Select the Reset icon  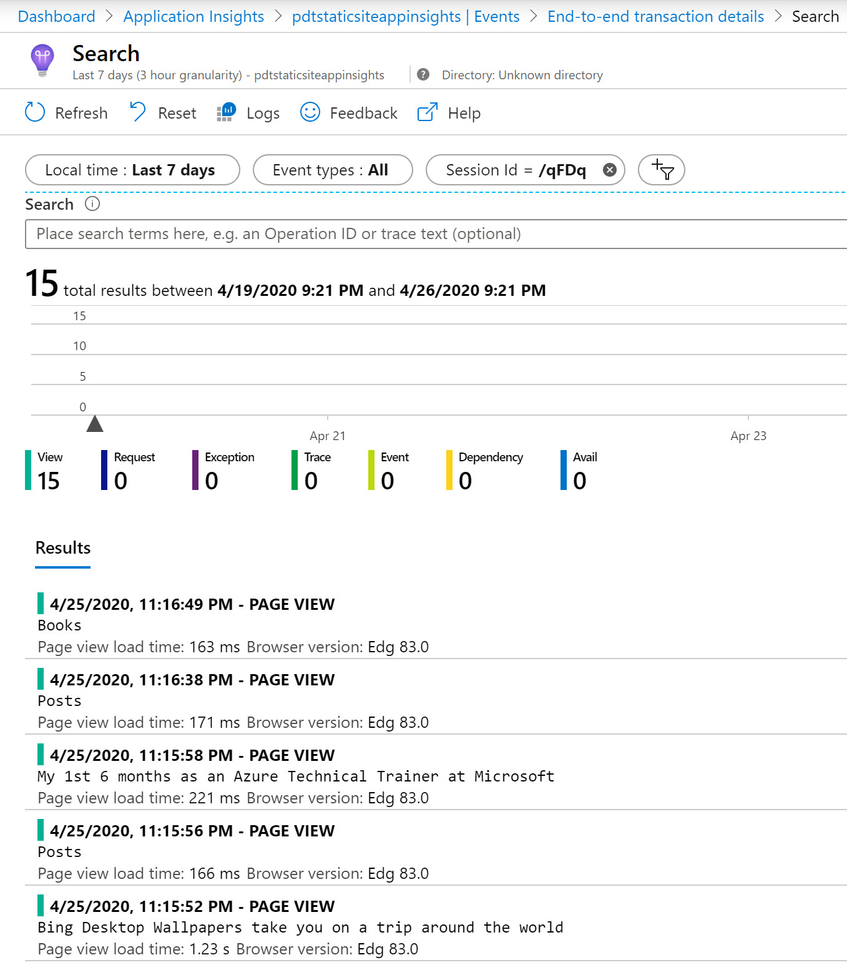137,112
